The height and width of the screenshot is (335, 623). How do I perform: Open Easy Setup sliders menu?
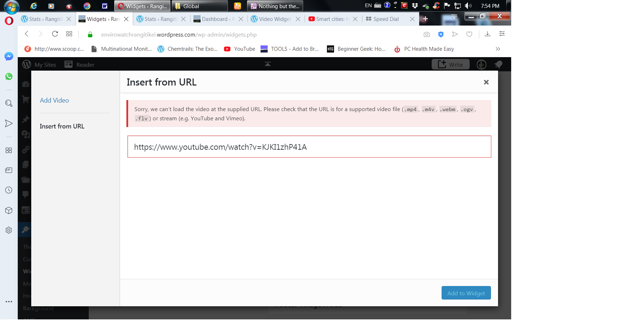502,34
